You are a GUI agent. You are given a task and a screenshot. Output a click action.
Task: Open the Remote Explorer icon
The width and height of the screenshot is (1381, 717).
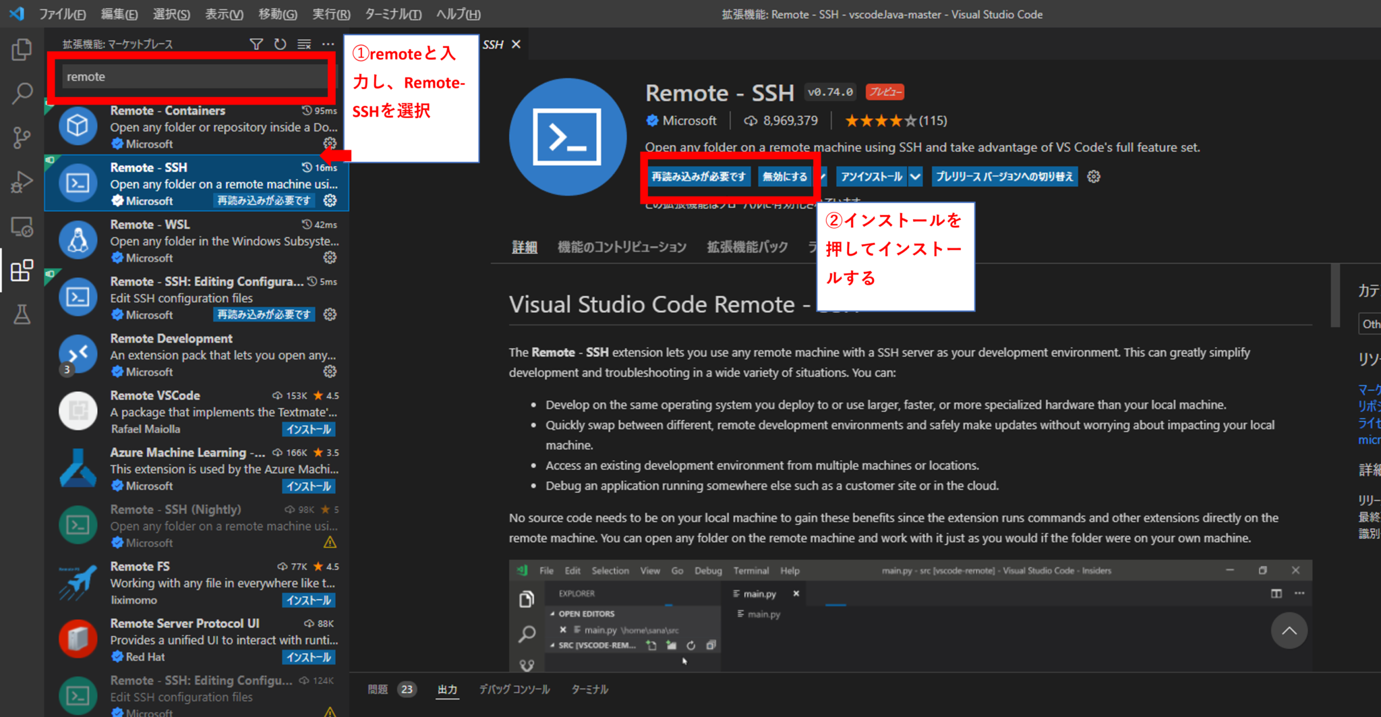click(x=22, y=227)
